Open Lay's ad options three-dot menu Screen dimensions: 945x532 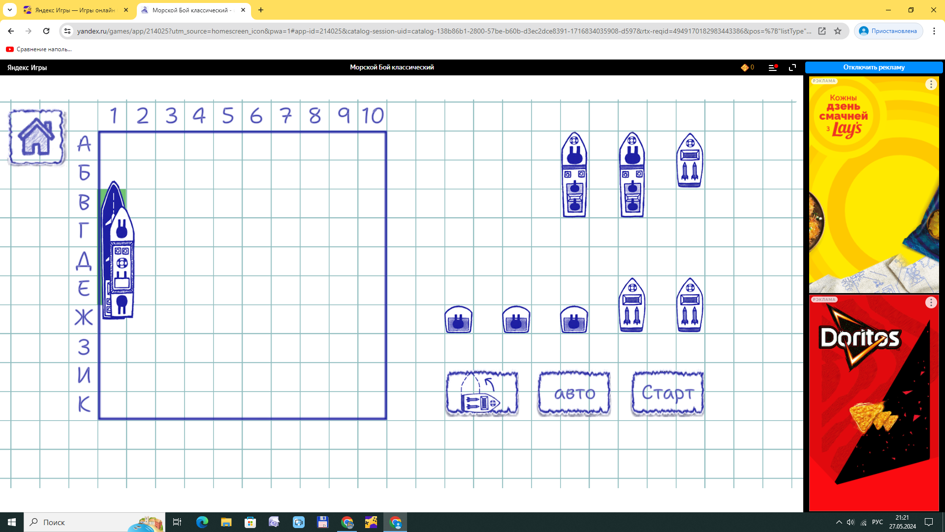931,84
